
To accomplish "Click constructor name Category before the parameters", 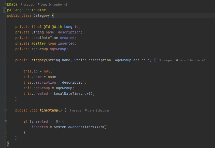I will pyautogui.click(x=38, y=60).
